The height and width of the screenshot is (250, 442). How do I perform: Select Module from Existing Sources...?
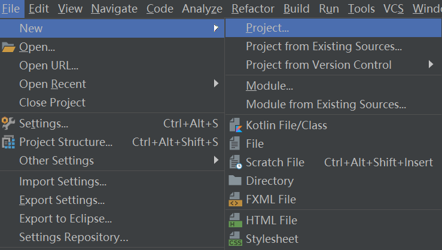pos(326,105)
